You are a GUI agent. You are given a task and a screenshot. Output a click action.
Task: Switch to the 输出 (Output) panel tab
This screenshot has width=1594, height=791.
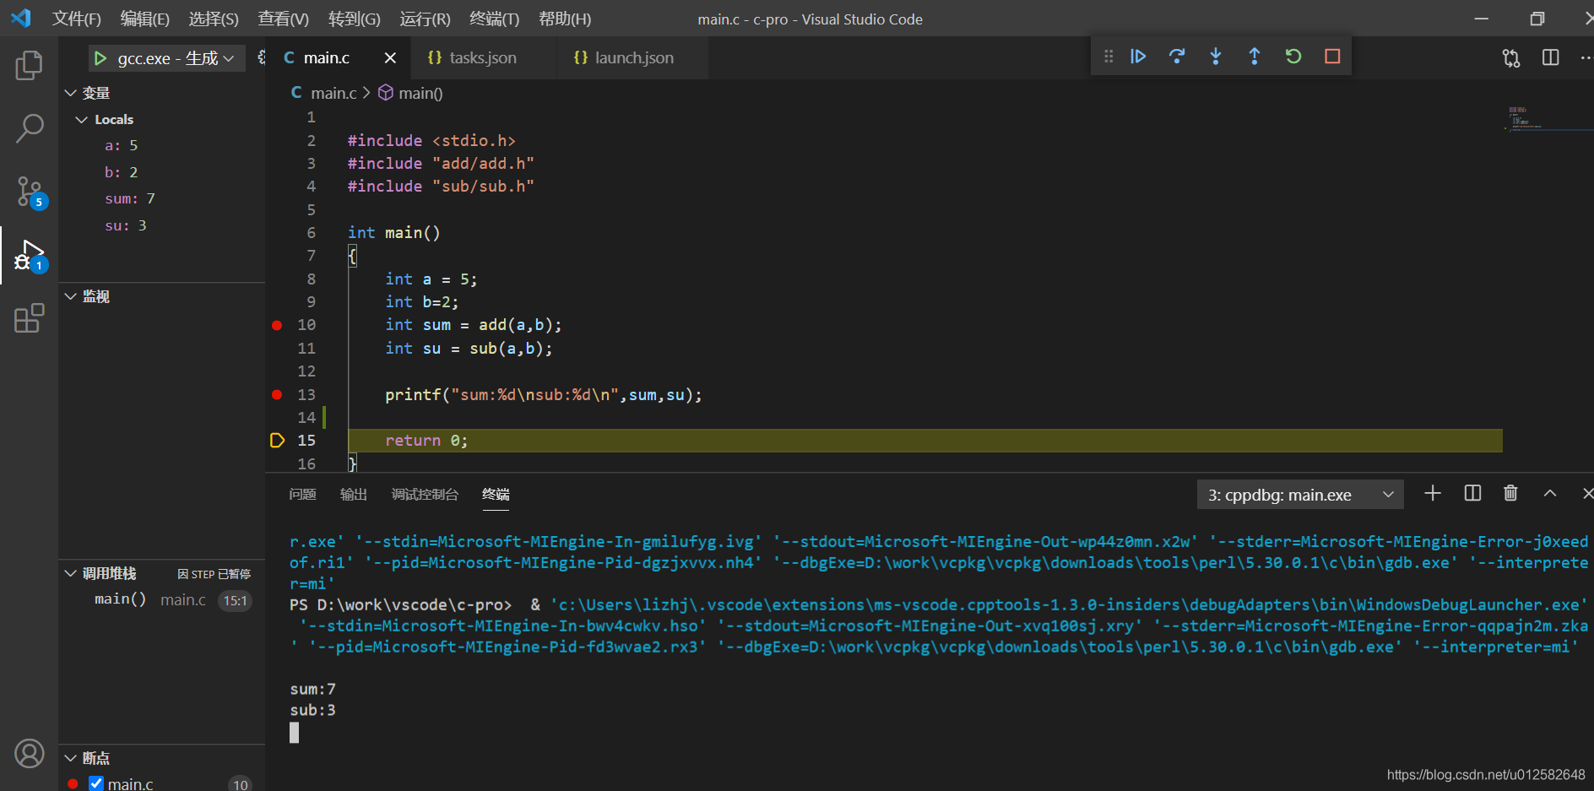[x=354, y=494]
